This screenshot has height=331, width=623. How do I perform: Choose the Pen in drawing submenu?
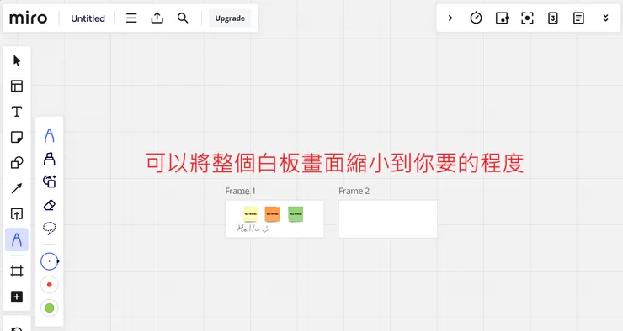[50, 135]
